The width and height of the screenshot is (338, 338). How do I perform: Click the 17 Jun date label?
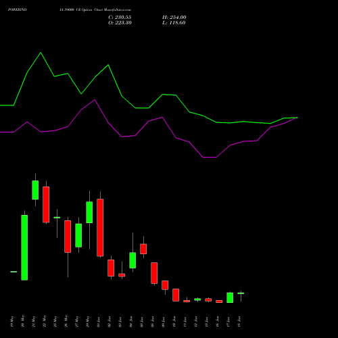(x=228, y=322)
